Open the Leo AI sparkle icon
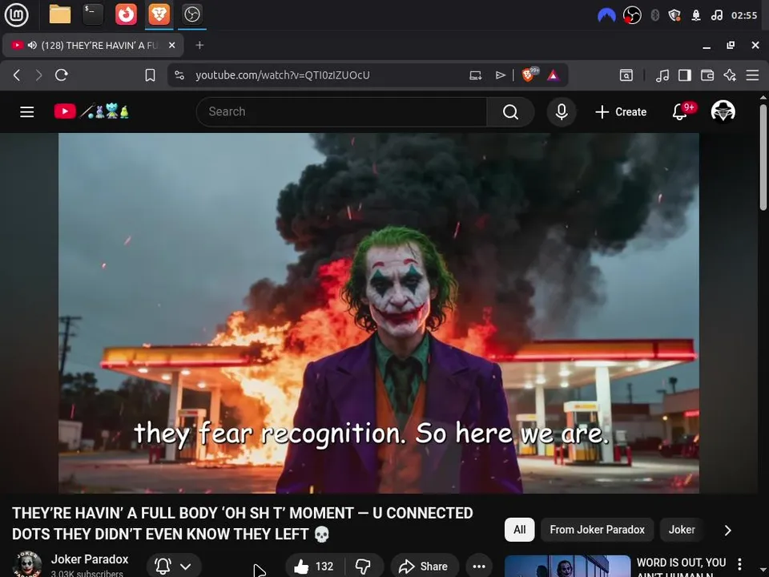This screenshot has height=577, width=769. (730, 75)
